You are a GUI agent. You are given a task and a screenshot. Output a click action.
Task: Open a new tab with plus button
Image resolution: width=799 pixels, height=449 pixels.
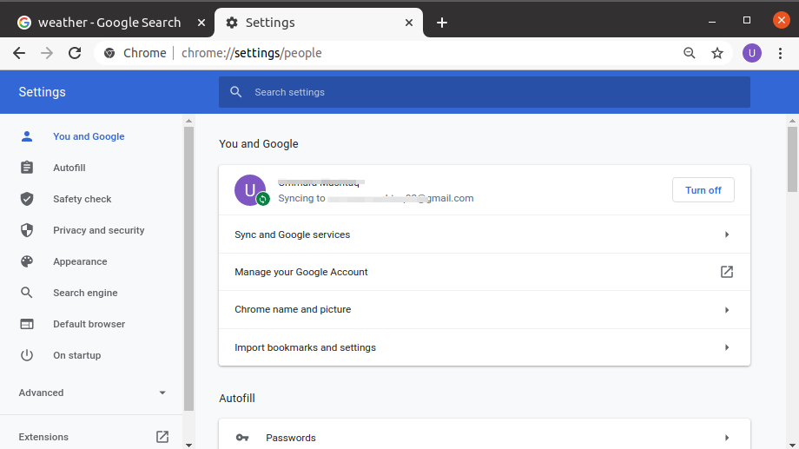tap(442, 23)
